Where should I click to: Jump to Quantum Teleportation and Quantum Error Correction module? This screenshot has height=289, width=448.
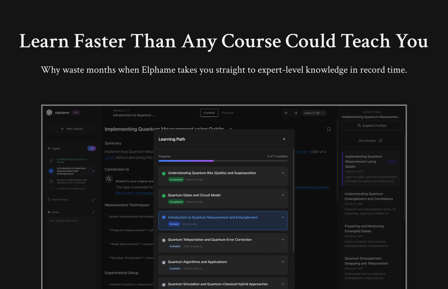point(223,243)
